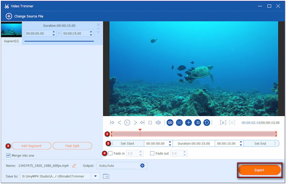Enable the Fade in checkbox
This screenshot has height=184, width=286.
(x=111, y=153)
